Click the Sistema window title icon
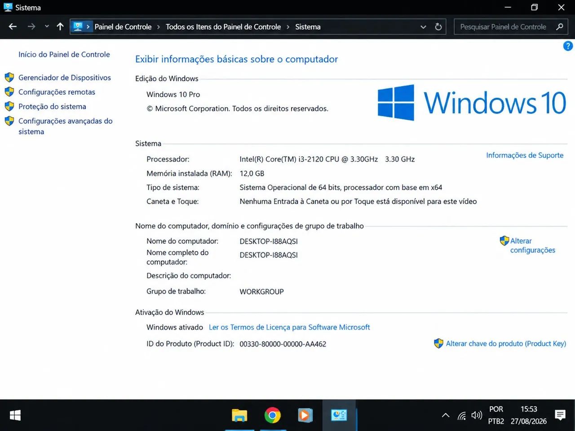Image resolution: width=575 pixels, height=431 pixels. [8, 7]
